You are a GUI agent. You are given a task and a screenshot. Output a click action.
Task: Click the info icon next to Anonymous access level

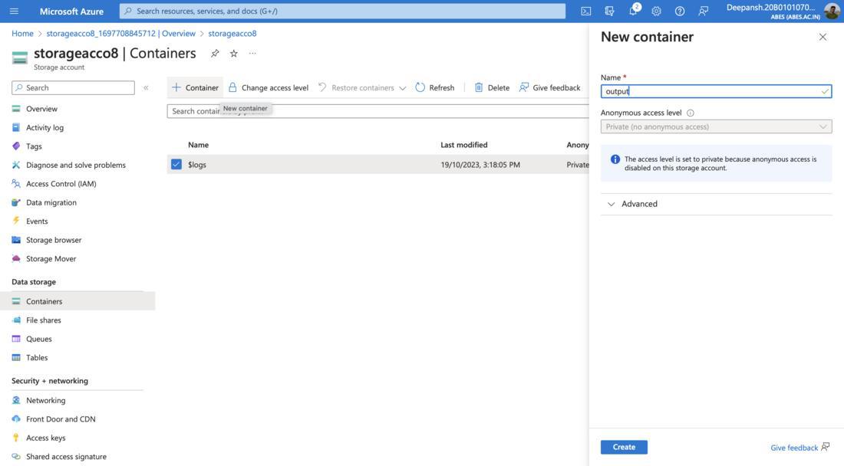click(x=690, y=113)
